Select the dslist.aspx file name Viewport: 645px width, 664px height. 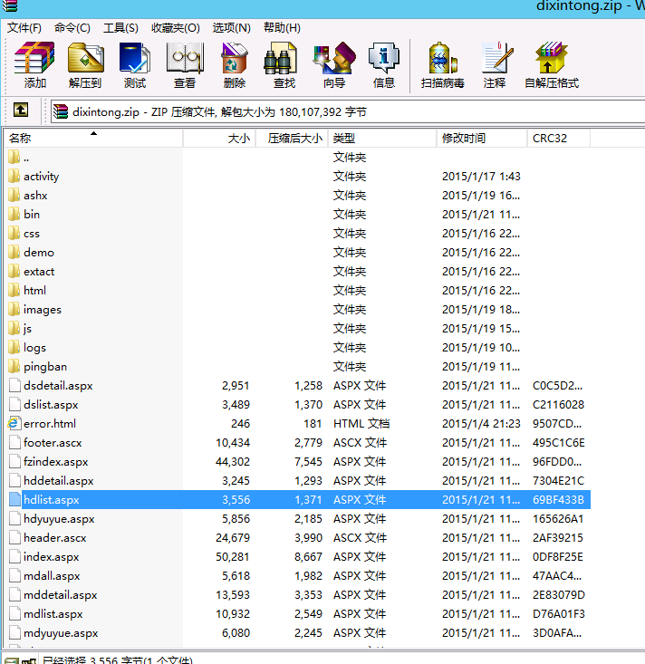[51, 404]
